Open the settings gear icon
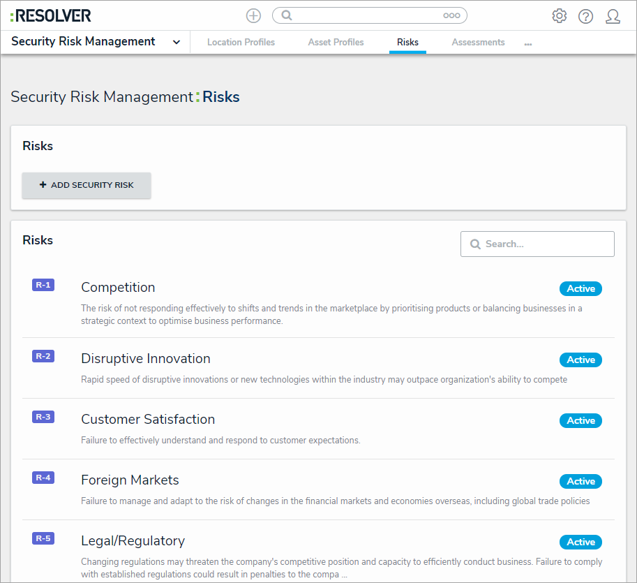This screenshot has width=637, height=583. pyautogui.click(x=560, y=16)
